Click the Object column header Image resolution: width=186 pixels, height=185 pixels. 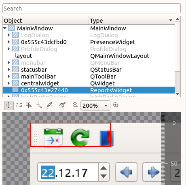tap(46, 21)
